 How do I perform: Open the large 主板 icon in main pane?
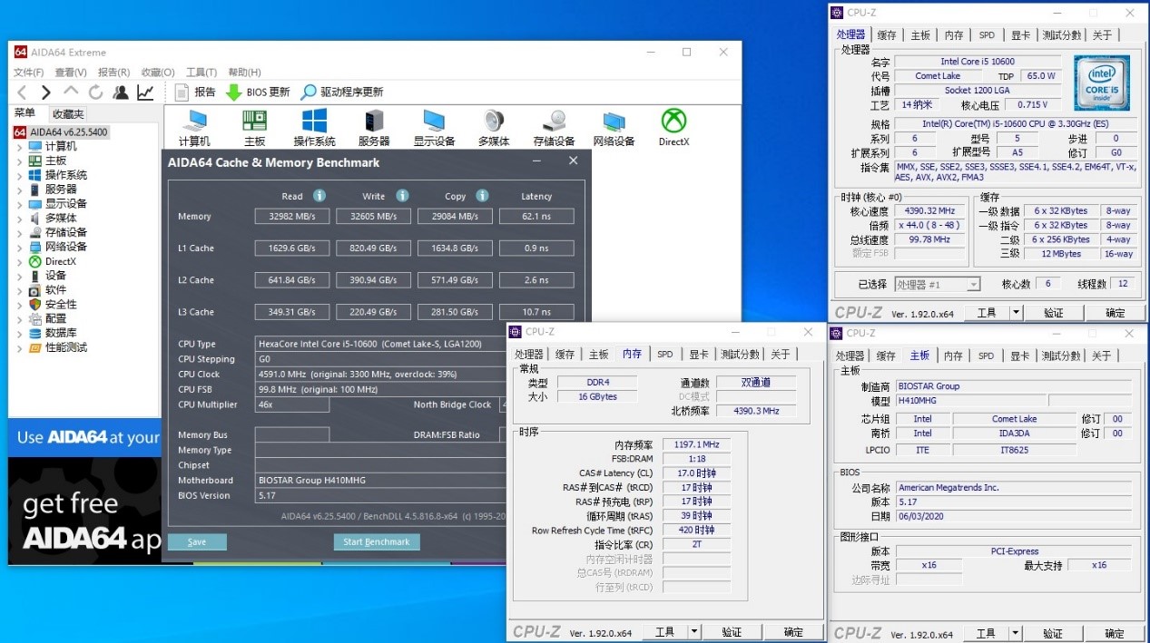click(x=254, y=128)
